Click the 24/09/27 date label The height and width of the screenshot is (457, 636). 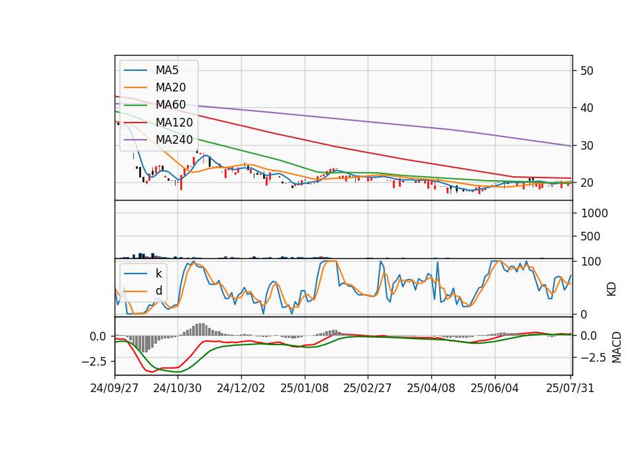[x=115, y=388]
